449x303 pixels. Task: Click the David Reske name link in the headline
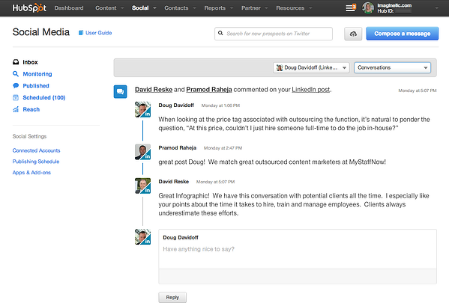(154, 90)
